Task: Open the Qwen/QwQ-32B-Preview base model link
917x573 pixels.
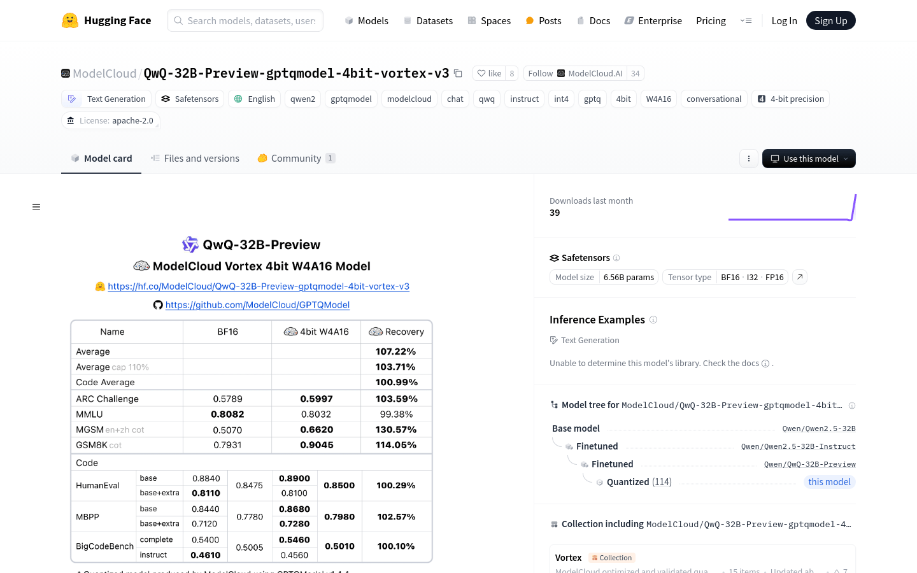Action: click(x=809, y=464)
